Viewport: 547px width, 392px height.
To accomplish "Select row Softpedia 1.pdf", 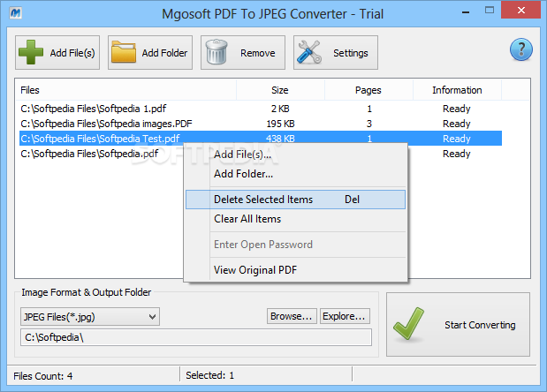I will pyautogui.click(x=261, y=109).
